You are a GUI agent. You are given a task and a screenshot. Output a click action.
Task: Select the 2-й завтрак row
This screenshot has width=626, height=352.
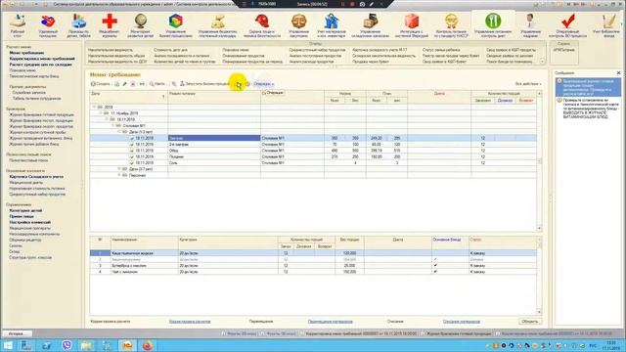pos(313,144)
